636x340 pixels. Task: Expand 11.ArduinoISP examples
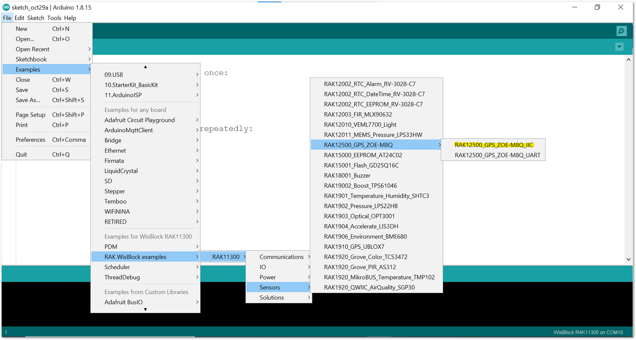(x=145, y=95)
